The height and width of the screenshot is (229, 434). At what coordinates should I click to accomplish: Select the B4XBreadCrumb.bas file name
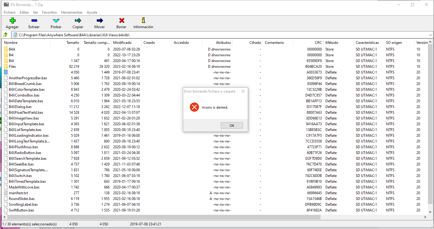pos(25,83)
